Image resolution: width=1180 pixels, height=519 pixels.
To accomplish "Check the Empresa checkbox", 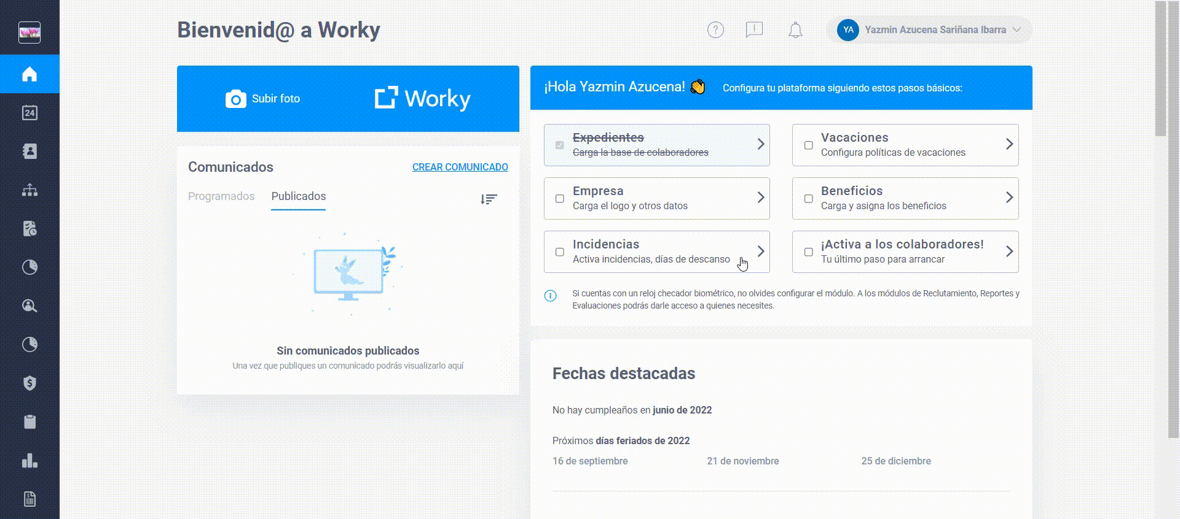I will coord(559,198).
